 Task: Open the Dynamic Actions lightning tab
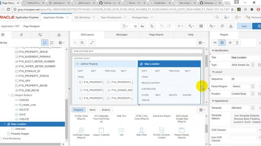click(x=22, y=35)
